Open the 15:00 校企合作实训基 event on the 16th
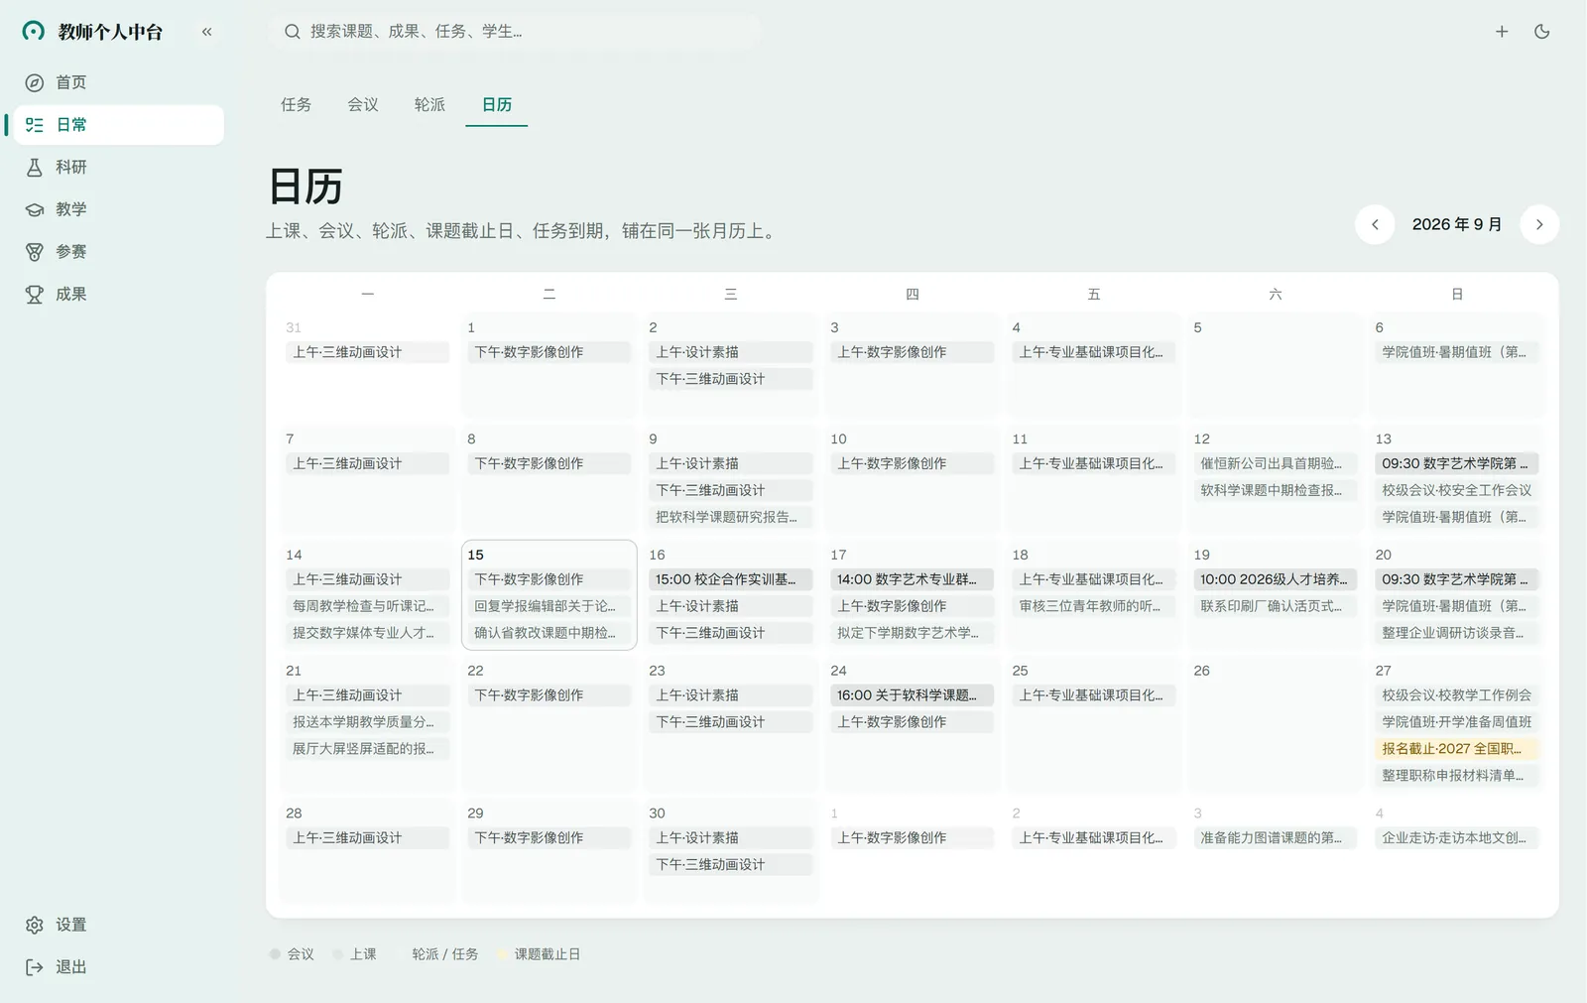 coord(731,579)
